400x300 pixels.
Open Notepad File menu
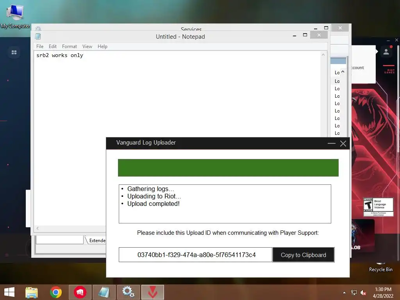pos(40,46)
